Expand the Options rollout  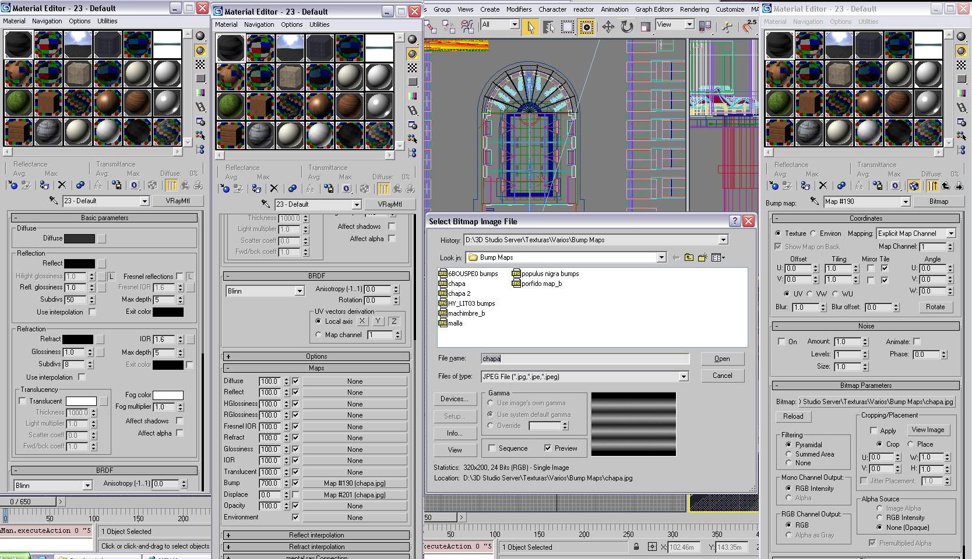coord(316,356)
